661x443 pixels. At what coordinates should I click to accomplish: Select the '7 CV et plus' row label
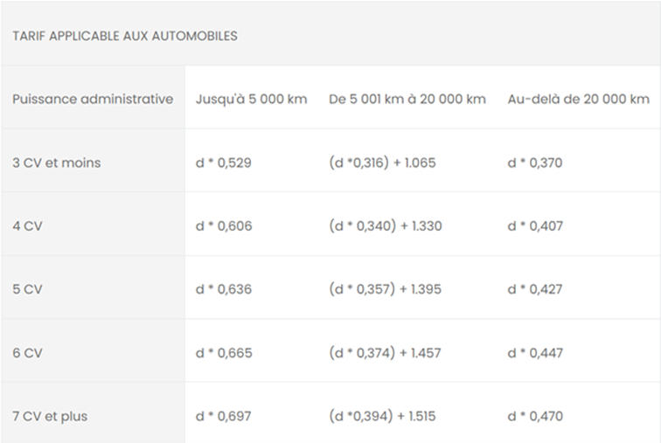(50, 417)
